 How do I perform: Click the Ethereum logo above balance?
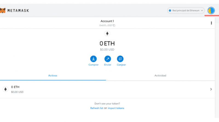(107, 33)
